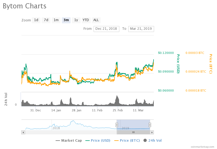The image size is (217, 149).
Task: Click the $0.060000 axis label
Action: [x=166, y=90]
